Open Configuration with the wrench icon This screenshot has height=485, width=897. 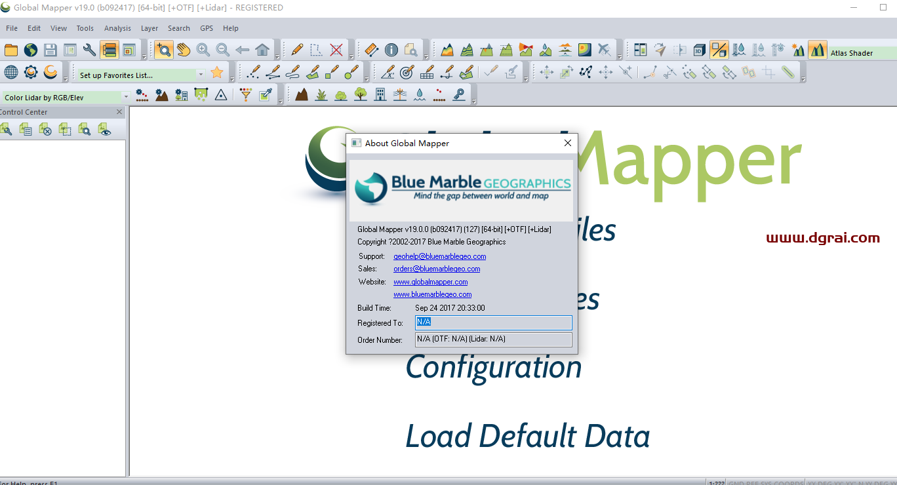coord(90,50)
